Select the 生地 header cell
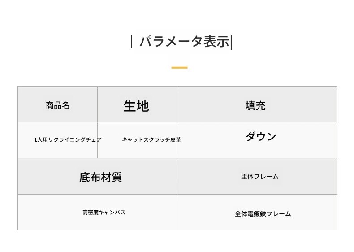This screenshot has height=252, width=354. coord(137,104)
